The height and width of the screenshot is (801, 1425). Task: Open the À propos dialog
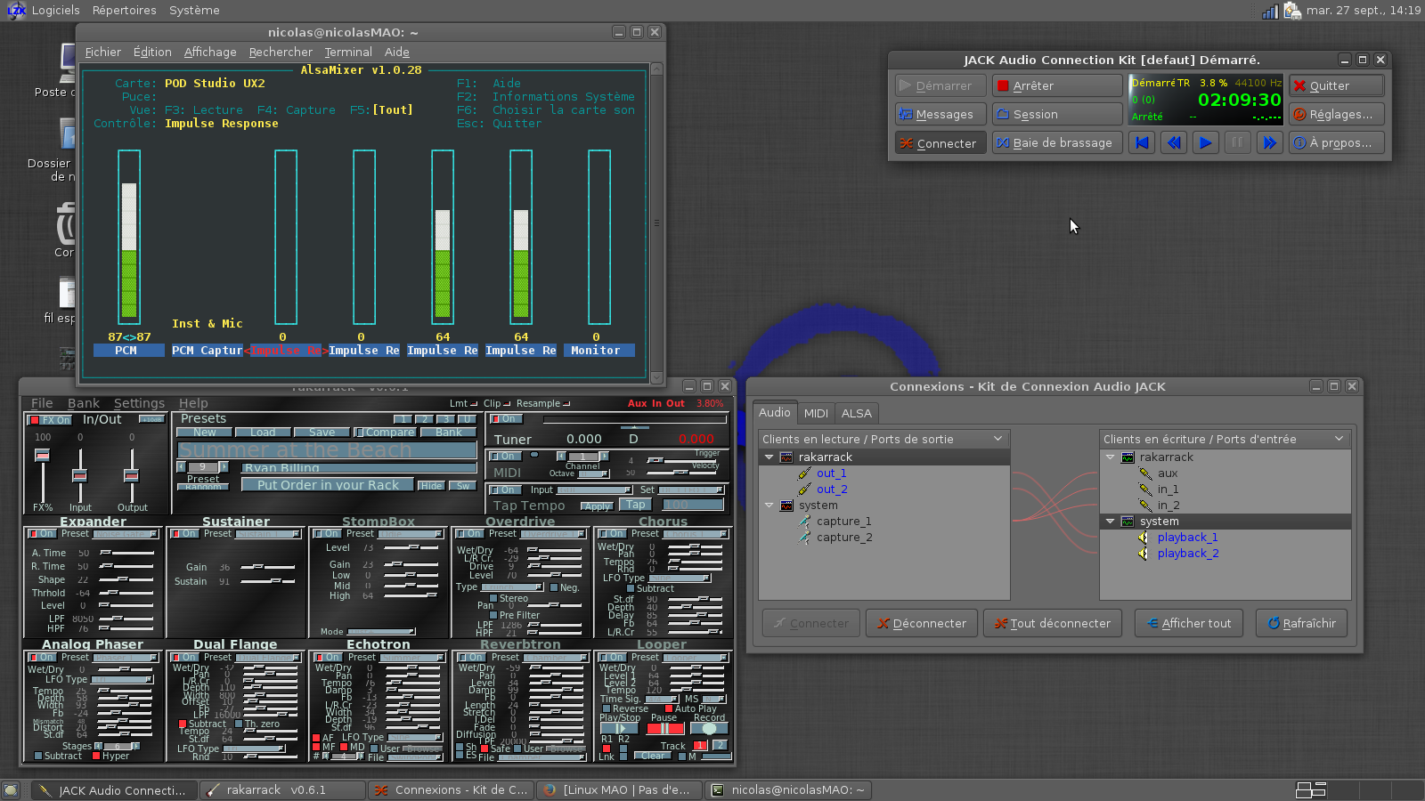click(x=1336, y=143)
